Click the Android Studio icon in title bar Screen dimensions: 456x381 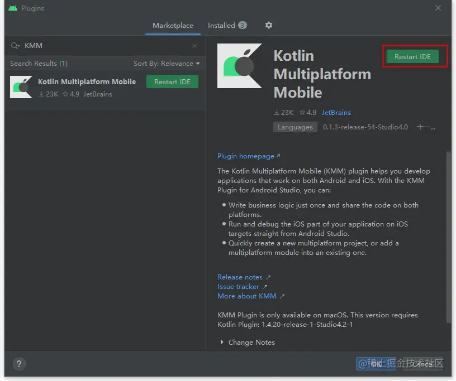coord(13,8)
